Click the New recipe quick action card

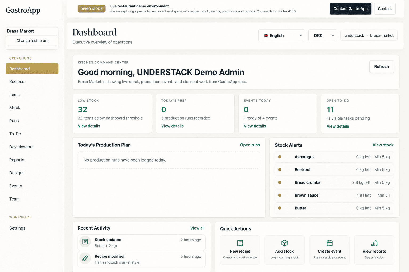[240, 250]
